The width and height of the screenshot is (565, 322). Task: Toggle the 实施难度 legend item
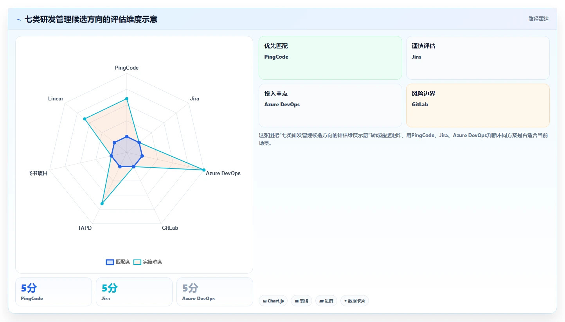(x=148, y=262)
